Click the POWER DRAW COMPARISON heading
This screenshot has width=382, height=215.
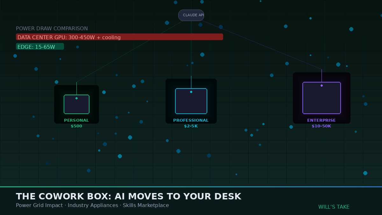52,28
